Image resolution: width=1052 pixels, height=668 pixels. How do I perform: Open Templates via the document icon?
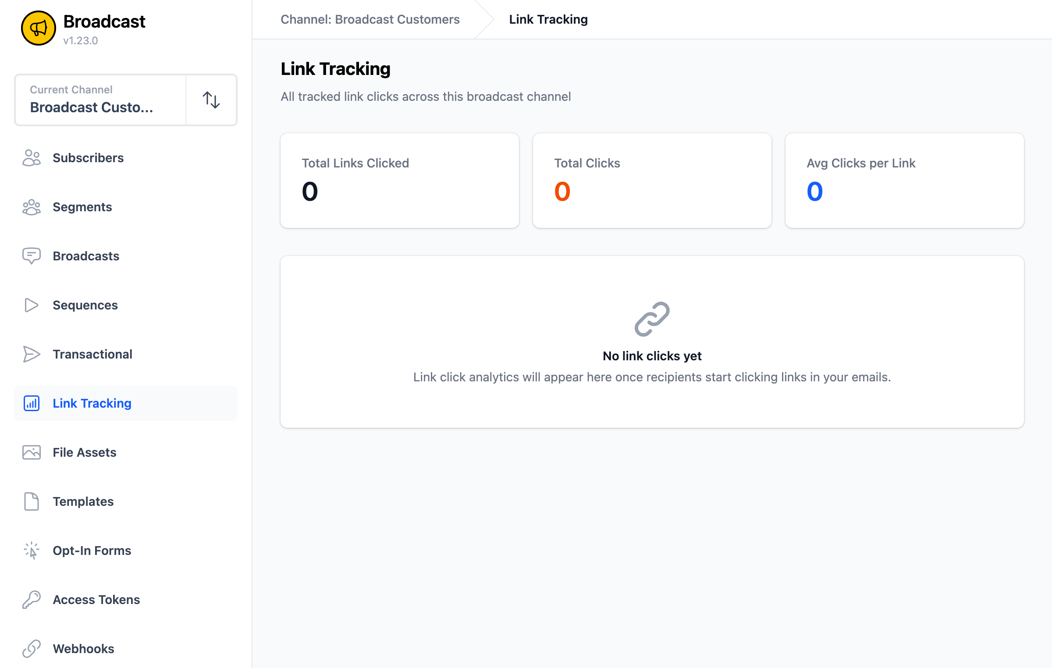[x=31, y=501]
